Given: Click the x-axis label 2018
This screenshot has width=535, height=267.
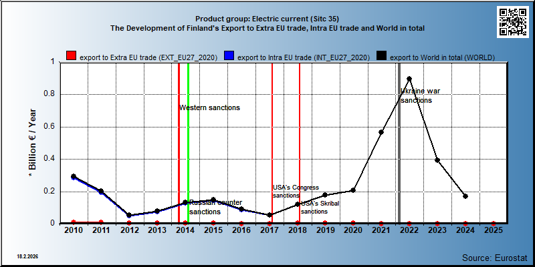Looking at the screenshot, I should click(x=297, y=230).
